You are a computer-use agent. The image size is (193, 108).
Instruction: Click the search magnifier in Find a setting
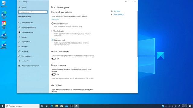coord(46,12)
